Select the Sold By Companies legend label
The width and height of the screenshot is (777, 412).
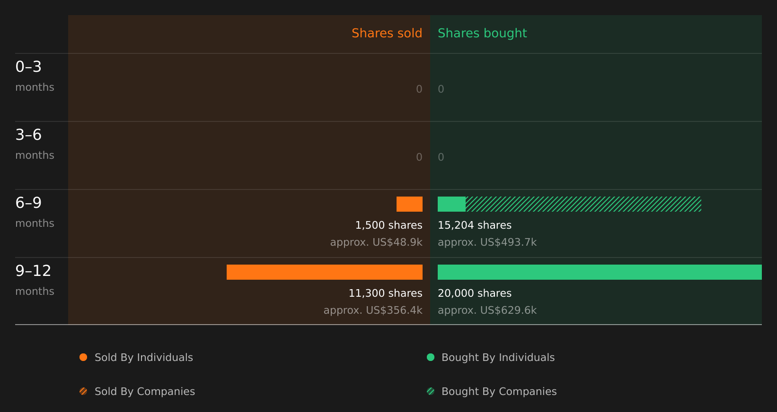(145, 392)
